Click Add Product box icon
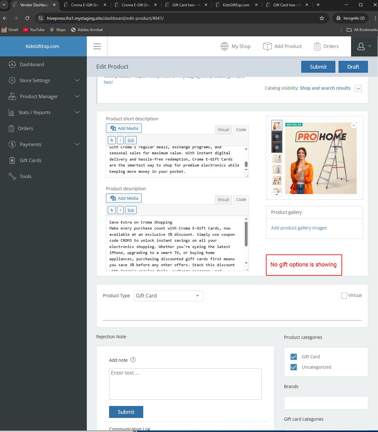The height and width of the screenshot is (432, 378). (267, 46)
